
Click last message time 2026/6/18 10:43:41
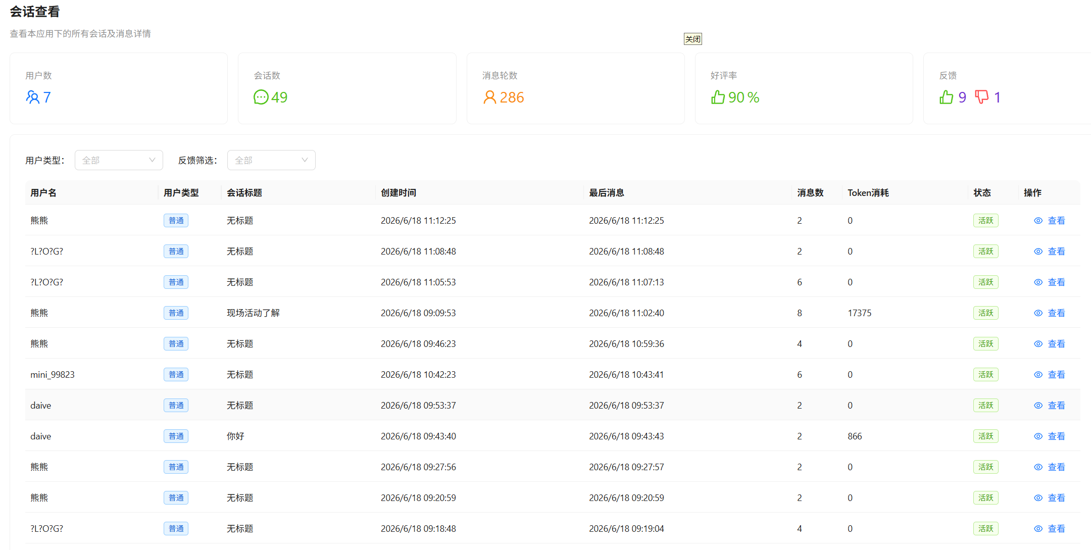[626, 375]
